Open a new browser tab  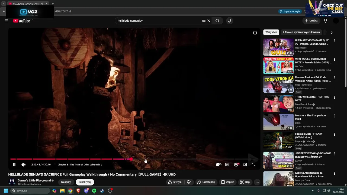[53, 4]
